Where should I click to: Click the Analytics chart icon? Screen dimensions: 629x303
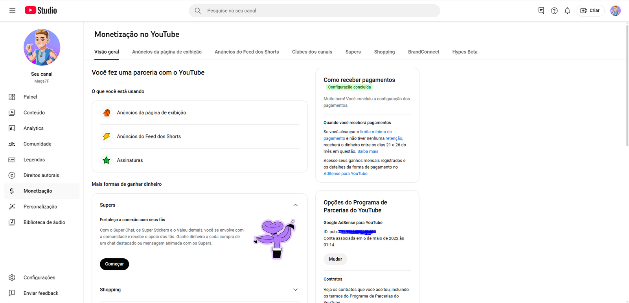click(x=12, y=128)
